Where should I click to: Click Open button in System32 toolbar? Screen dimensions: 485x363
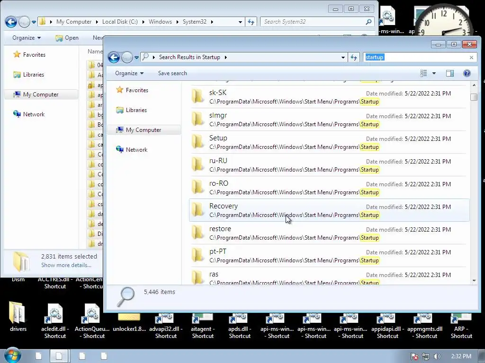coord(67,38)
